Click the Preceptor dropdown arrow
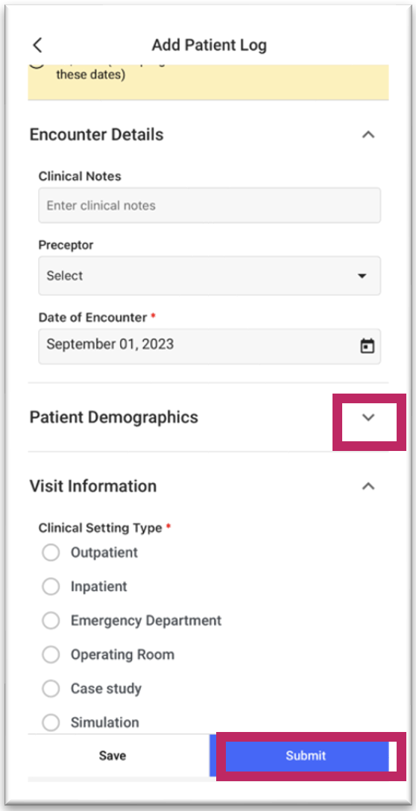Screen dimensions: 416x811 tap(362, 277)
